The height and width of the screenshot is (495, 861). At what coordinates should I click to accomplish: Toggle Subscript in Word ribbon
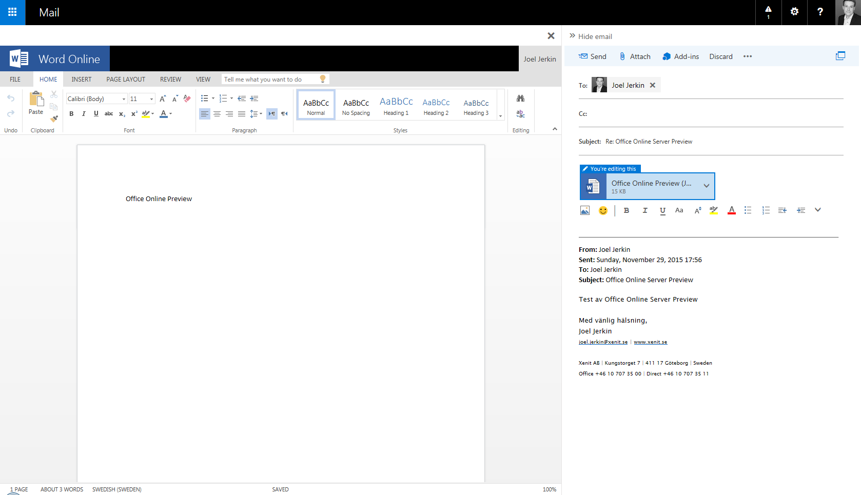click(122, 114)
